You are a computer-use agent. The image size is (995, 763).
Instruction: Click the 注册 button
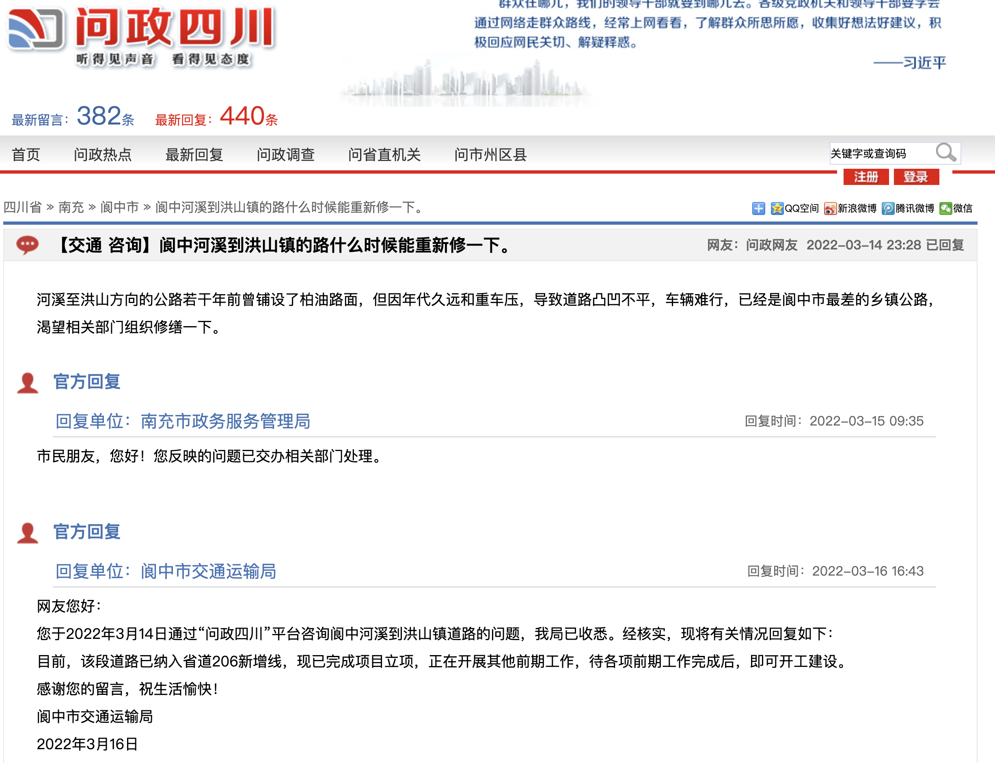pos(866,177)
